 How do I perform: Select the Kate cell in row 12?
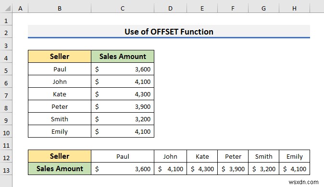tap(202, 156)
